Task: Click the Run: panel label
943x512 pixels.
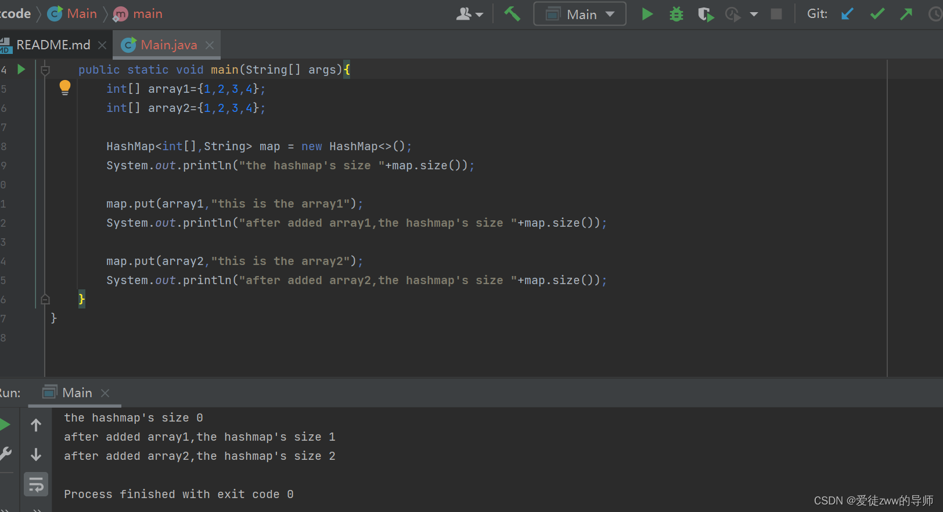Action: (10, 393)
